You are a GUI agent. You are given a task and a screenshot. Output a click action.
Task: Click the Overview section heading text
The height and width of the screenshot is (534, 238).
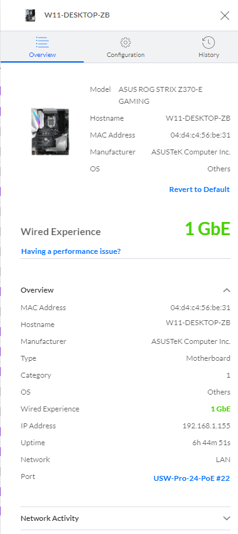tap(37, 290)
